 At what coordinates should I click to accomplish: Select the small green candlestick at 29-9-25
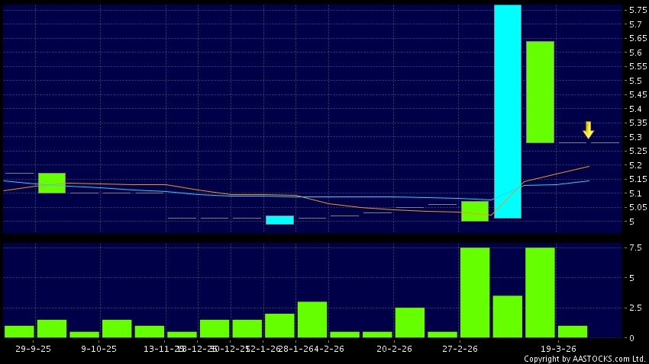(x=52, y=183)
